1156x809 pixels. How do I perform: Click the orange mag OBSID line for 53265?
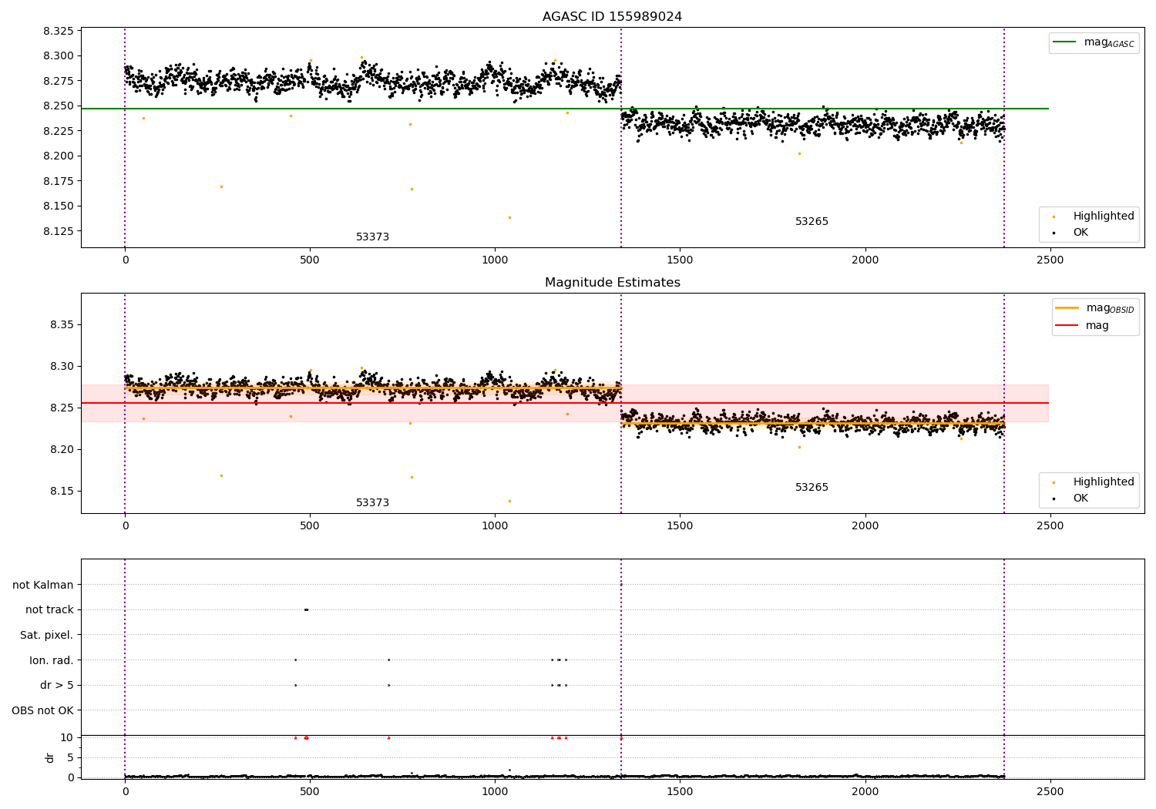point(812,423)
